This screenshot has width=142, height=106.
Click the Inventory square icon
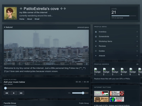point(96,32)
